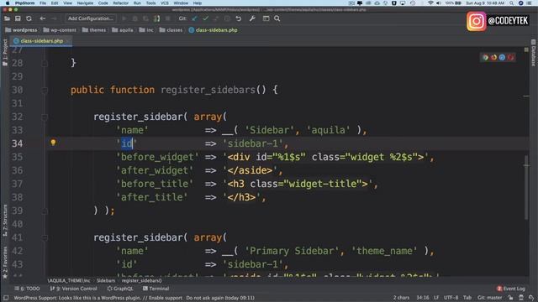
Task: Click the lightbulb intention icon on line 34
Action: pos(53,143)
